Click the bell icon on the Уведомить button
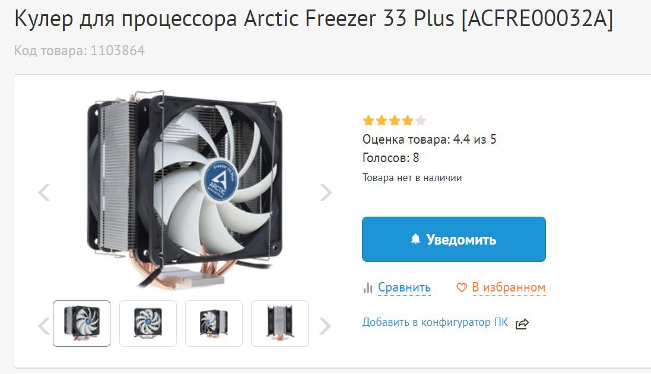 tap(415, 239)
